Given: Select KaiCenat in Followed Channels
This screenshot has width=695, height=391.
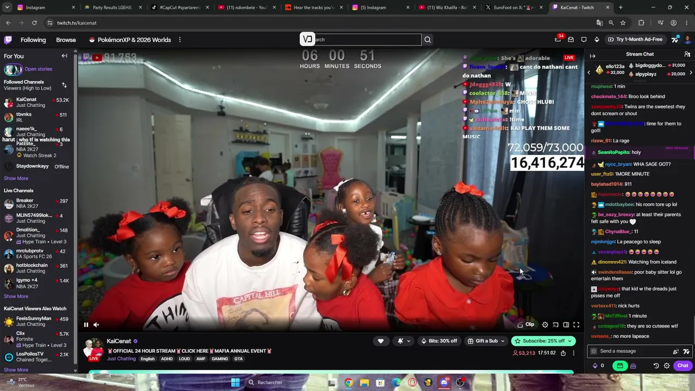Looking at the screenshot, I should point(36,102).
